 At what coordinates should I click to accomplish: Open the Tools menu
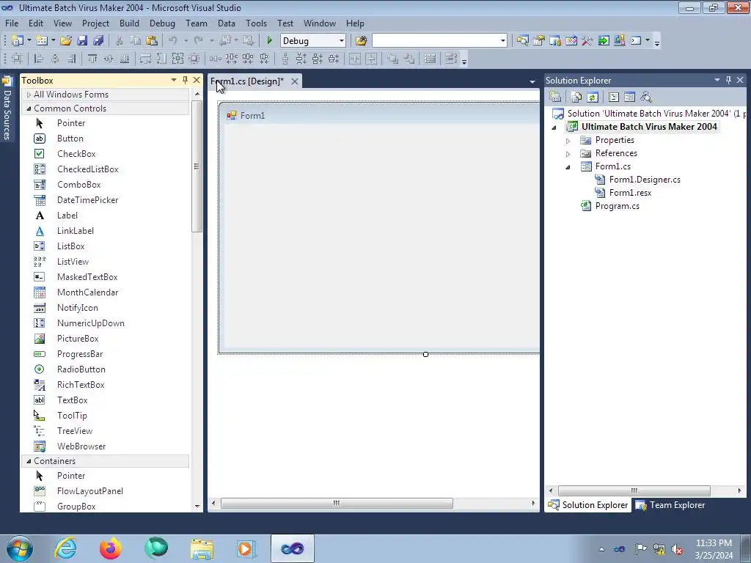pos(256,23)
